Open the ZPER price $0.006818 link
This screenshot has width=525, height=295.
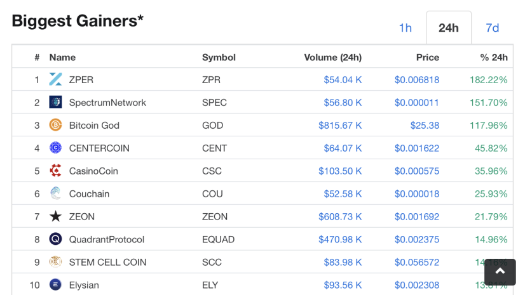pyautogui.click(x=416, y=80)
